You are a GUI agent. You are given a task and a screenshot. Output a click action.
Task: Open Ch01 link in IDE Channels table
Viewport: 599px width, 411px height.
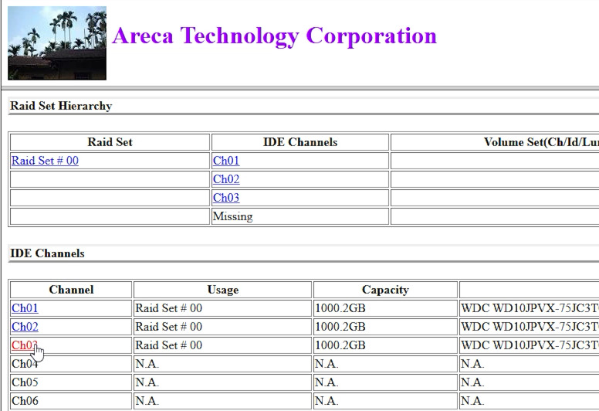(25, 308)
